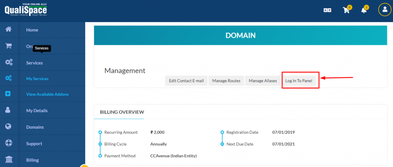Select the Billing Overview tab
The width and height of the screenshot is (393, 167).
(x=122, y=112)
